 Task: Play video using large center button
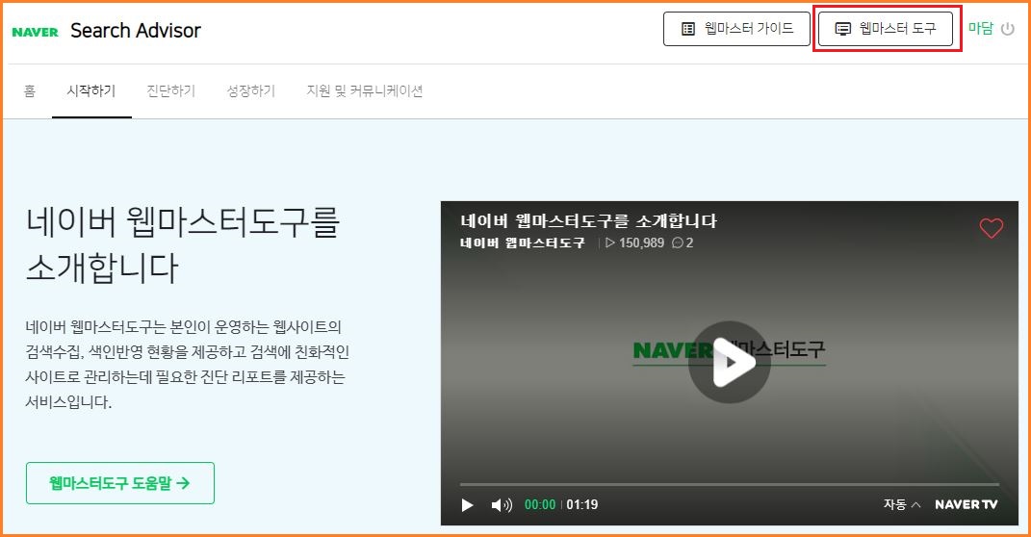point(729,362)
